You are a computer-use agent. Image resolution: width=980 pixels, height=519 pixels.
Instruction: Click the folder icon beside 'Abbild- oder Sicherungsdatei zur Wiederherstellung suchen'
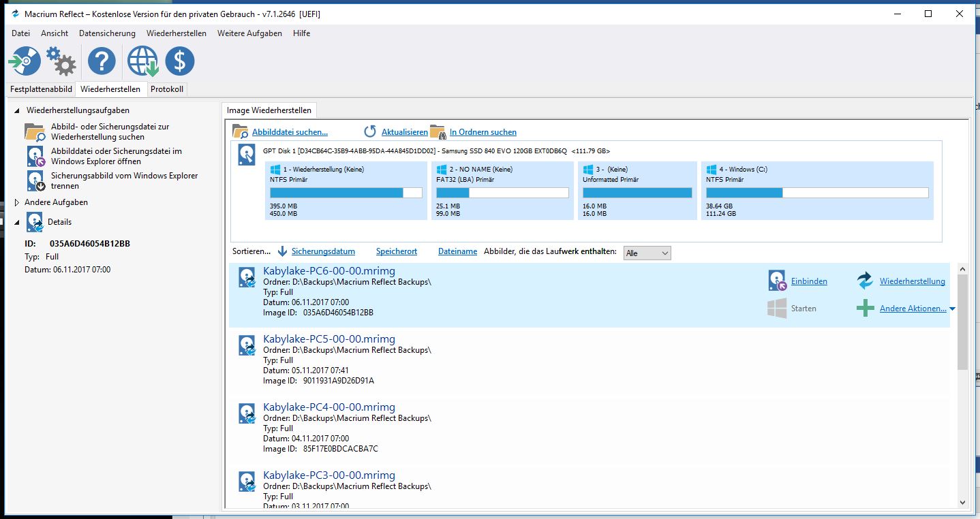pyautogui.click(x=35, y=132)
